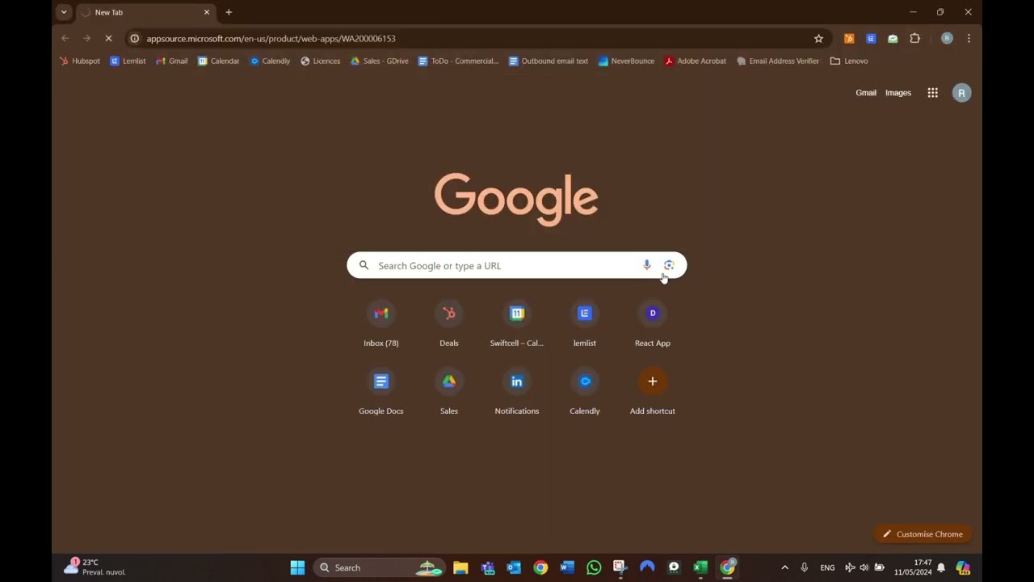Image resolution: width=1034 pixels, height=582 pixels.
Task: Open the Sales - GDrive bookmark
Action: pyautogui.click(x=379, y=61)
